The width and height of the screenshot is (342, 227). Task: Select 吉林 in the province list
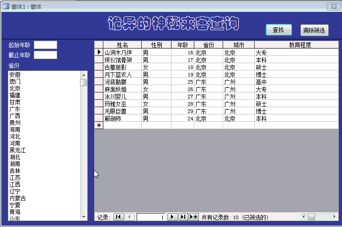pyautogui.click(x=44, y=171)
